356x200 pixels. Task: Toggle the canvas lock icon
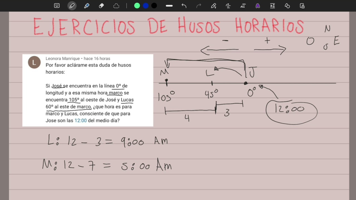click(x=302, y=6)
